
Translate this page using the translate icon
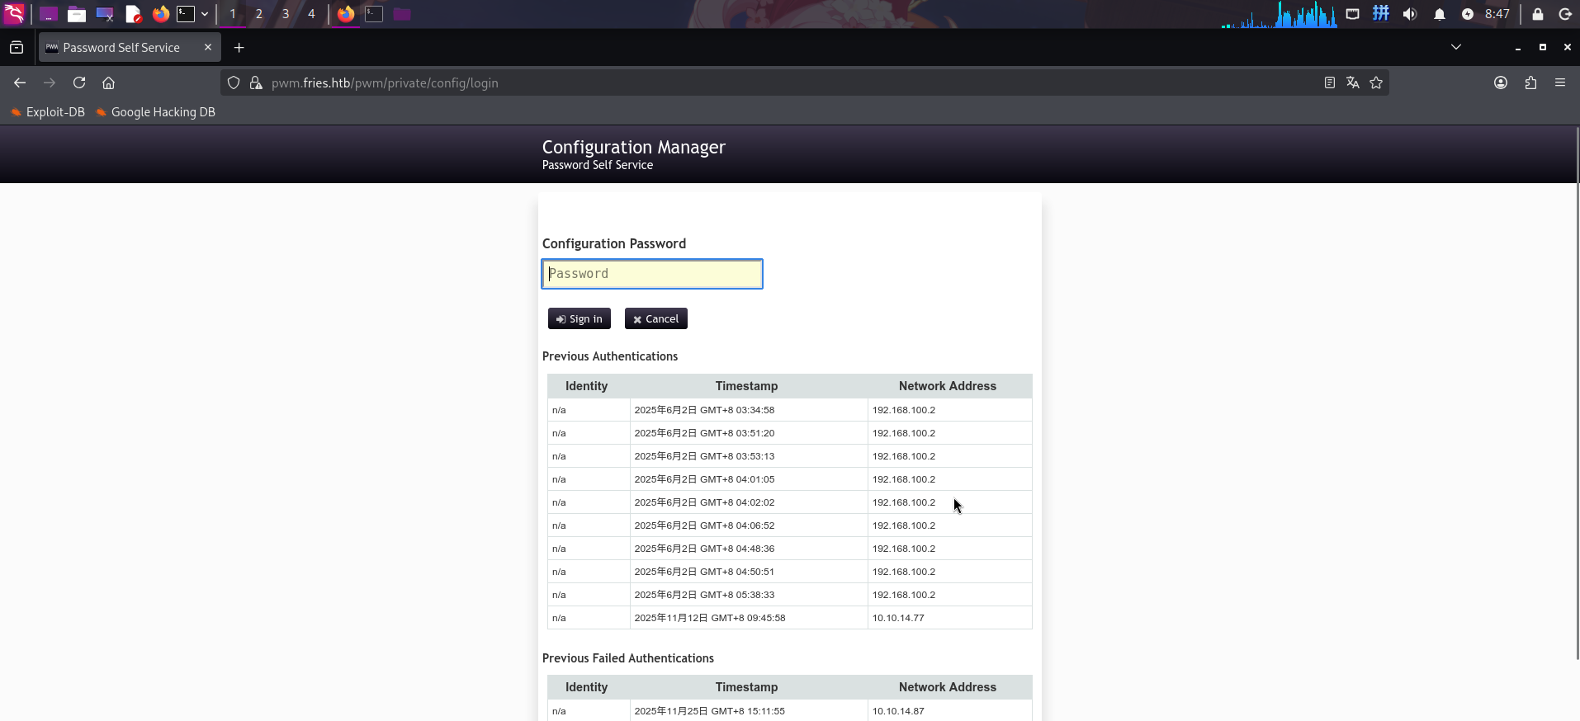click(1352, 82)
